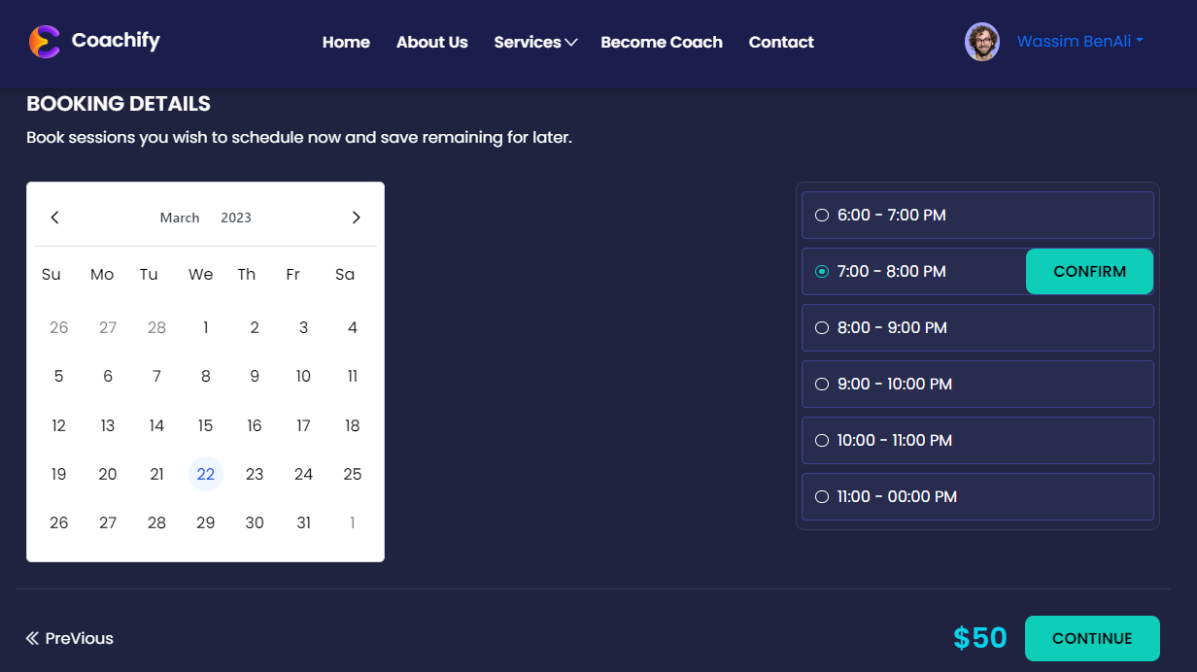Navigate to the Home page
This screenshot has width=1197, height=672.
(346, 42)
